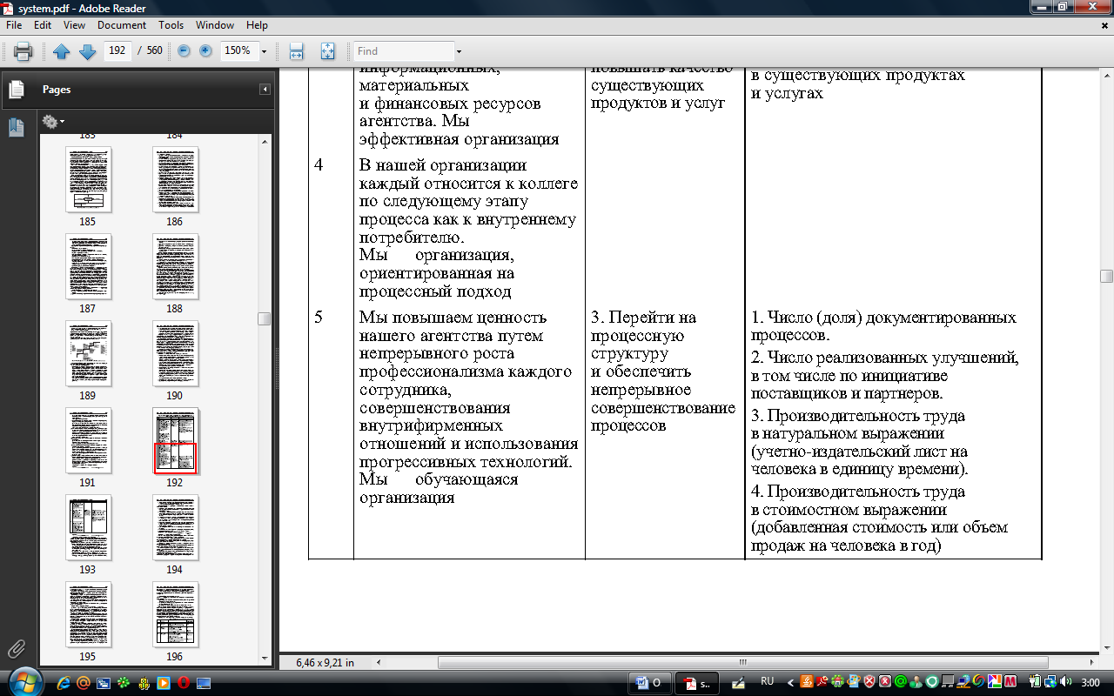Screen dimensions: 1114x696
Task: Select page 190 thumbnail
Action: click(175, 354)
